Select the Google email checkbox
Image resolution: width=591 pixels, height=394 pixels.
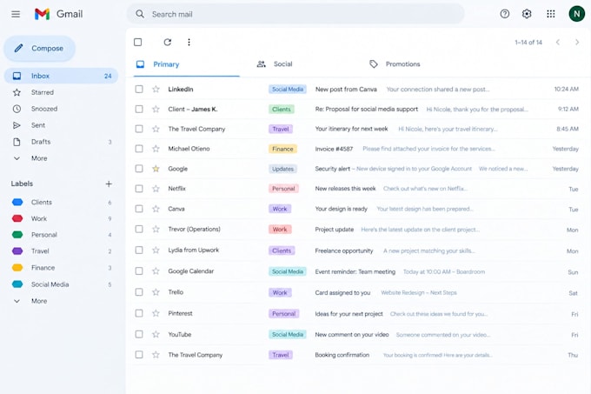coord(139,169)
